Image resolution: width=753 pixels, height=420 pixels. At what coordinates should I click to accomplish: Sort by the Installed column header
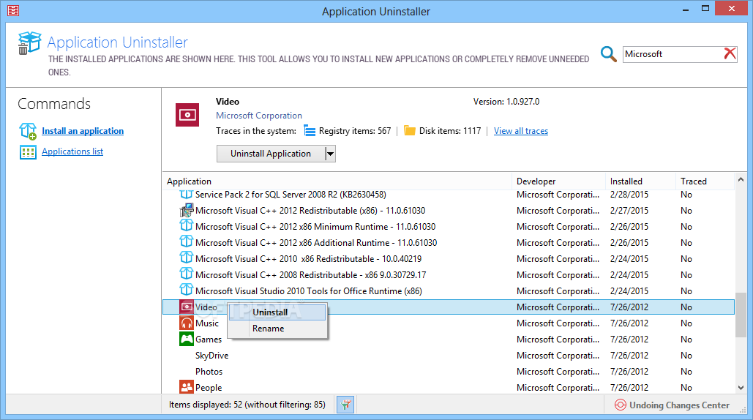(x=640, y=181)
